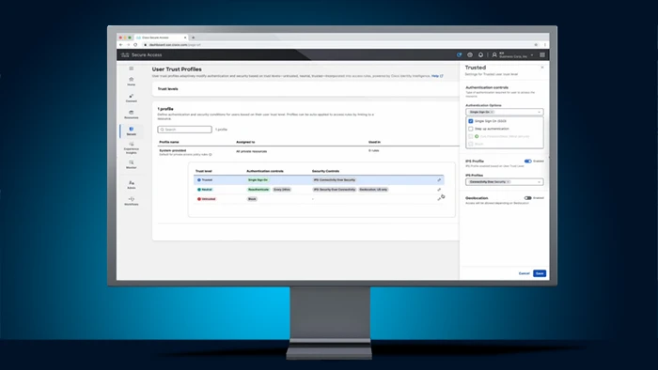The height and width of the screenshot is (370, 658).
Task: Edit the Trusted trust level row
Action: 439,179
